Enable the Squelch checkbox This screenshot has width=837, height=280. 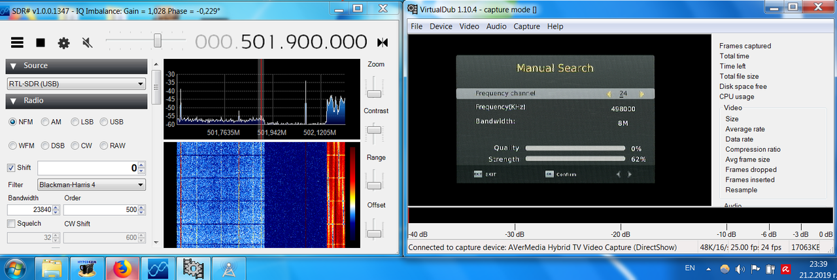click(11, 224)
